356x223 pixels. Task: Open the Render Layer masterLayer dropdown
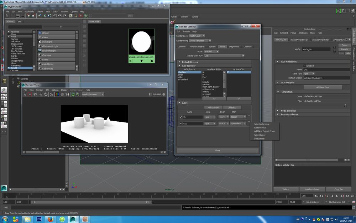(x=197, y=36)
